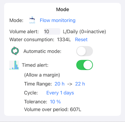125x122 pixels.
Task: Click the Automatic mode label
Action: point(42,51)
